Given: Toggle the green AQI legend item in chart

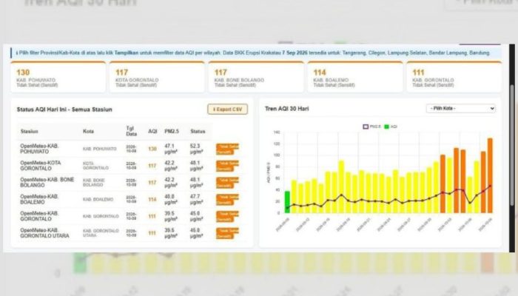Looking at the screenshot, I should [x=391, y=127].
